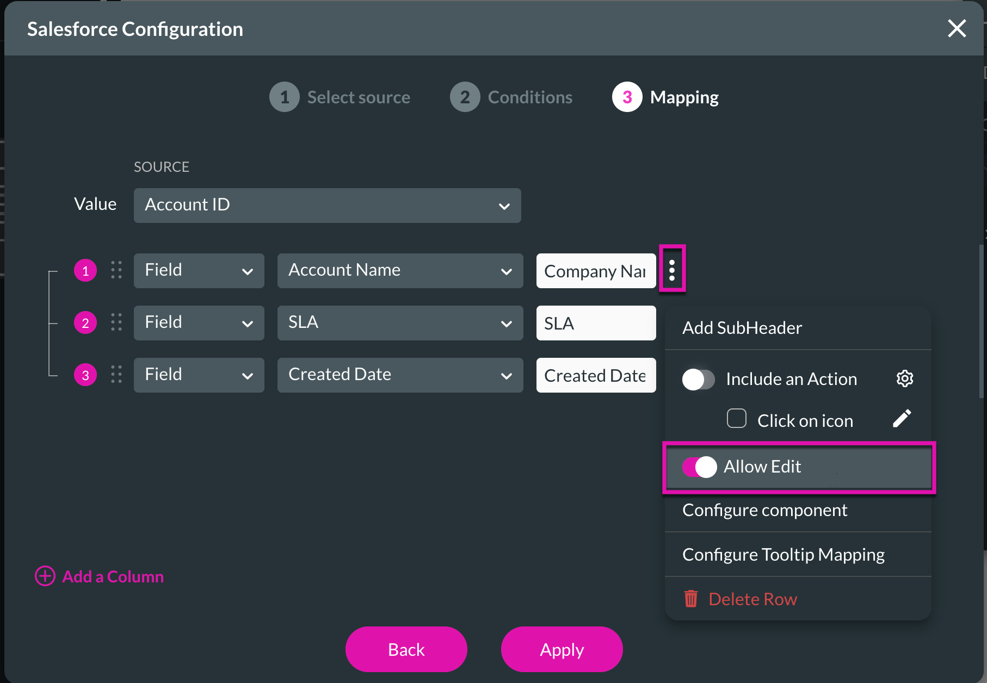987x683 pixels.
Task: Open the Field type dropdown in row 2
Action: point(199,322)
